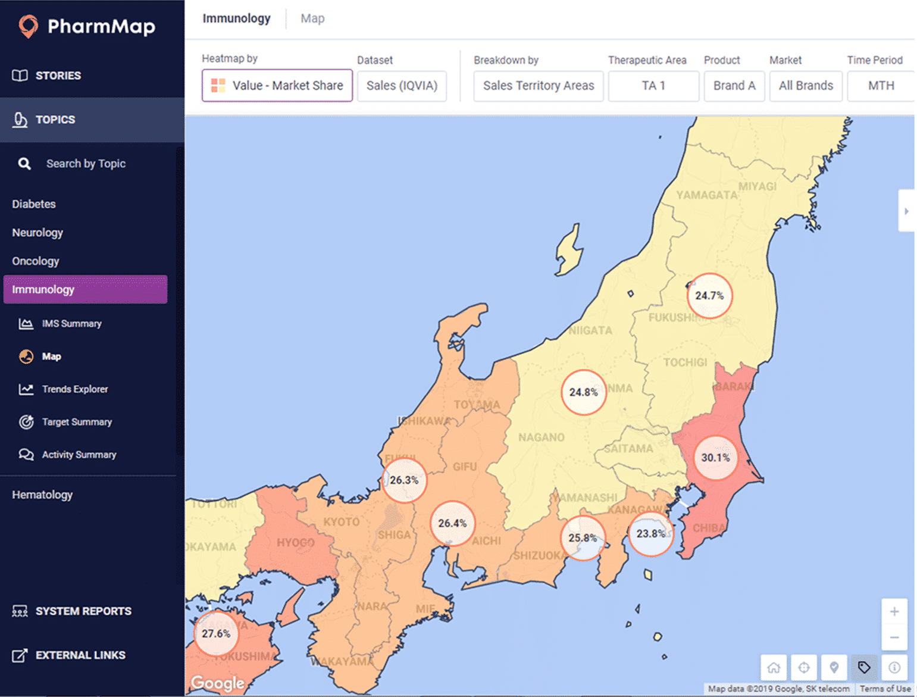Click the 24.8% territory bubble

pyautogui.click(x=583, y=392)
